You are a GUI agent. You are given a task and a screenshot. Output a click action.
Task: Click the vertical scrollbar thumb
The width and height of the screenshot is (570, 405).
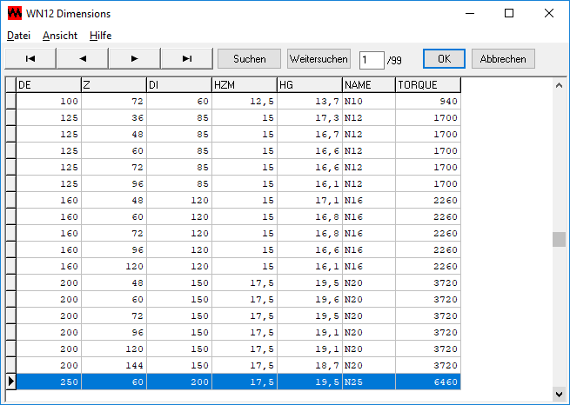[559, 240]
